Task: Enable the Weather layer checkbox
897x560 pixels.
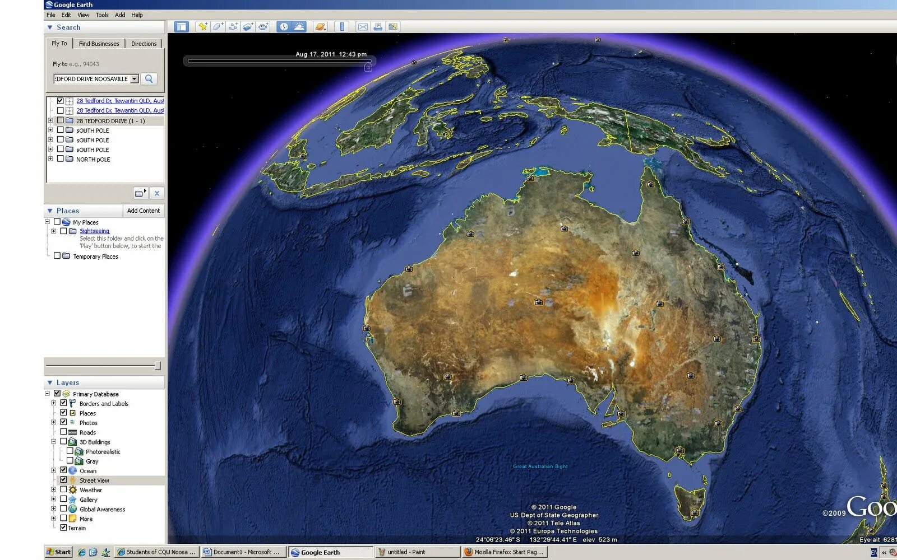Action: (63, 489)
